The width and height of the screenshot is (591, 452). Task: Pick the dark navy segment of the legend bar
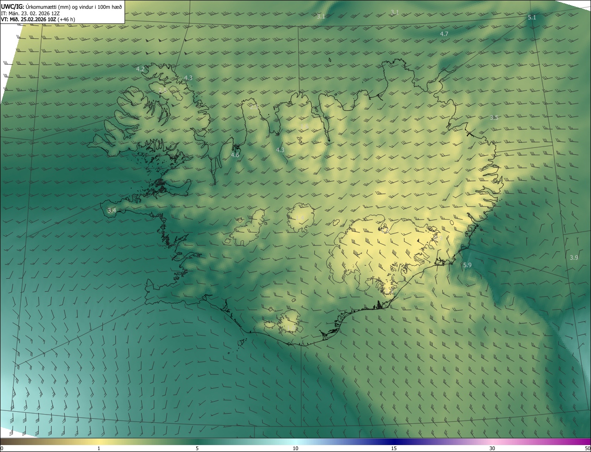coord(394,442)
